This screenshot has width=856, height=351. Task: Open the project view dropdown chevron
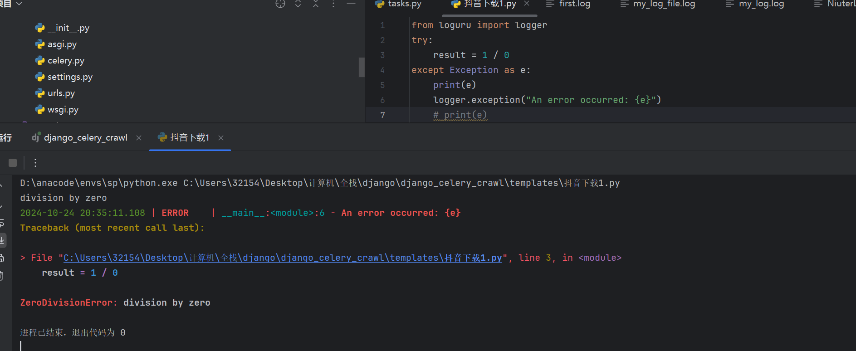coord(19,4)
